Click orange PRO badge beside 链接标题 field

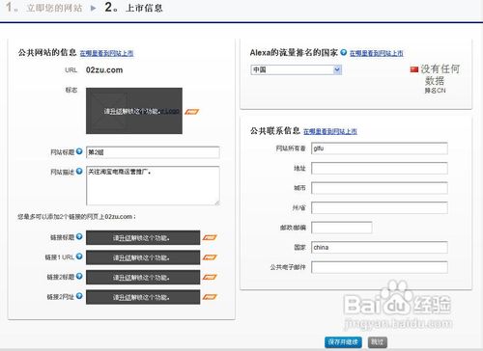(x=210, y=237)
